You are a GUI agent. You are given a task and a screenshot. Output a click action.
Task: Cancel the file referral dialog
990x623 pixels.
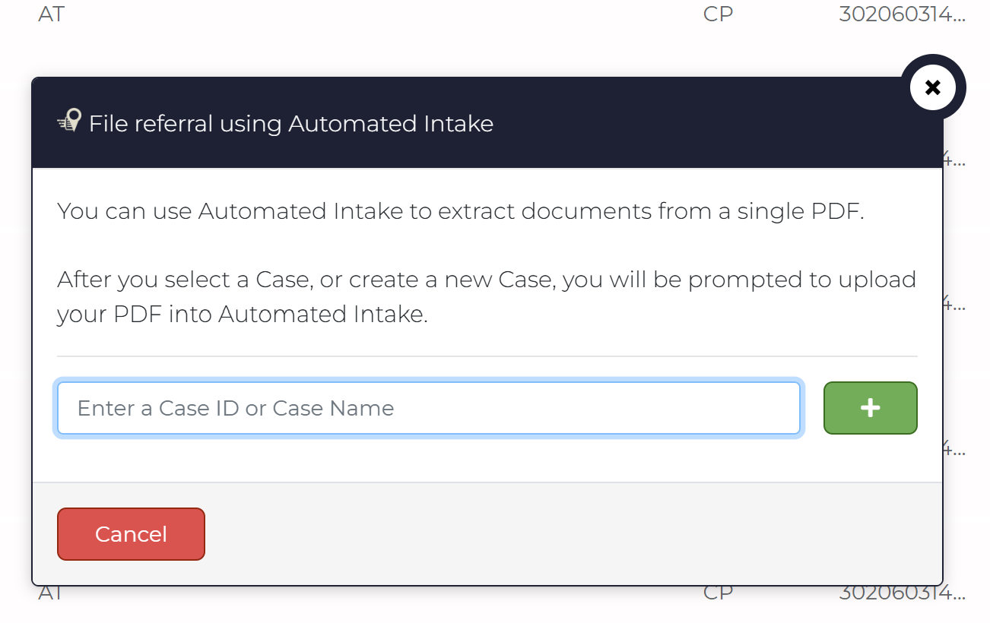click(131, 534)
